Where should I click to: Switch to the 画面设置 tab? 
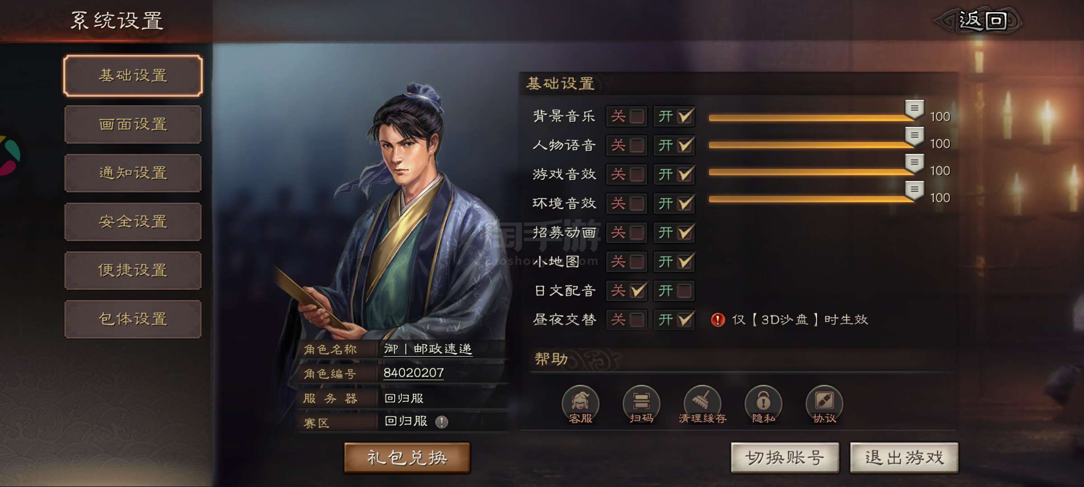(x=133, y=124)
